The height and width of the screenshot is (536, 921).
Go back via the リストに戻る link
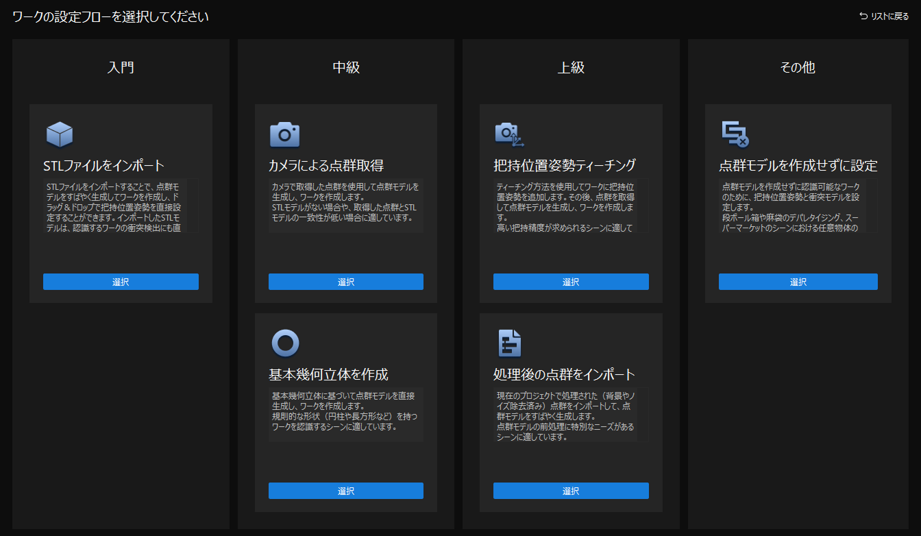pyautogui.click(x=889, y=16)
